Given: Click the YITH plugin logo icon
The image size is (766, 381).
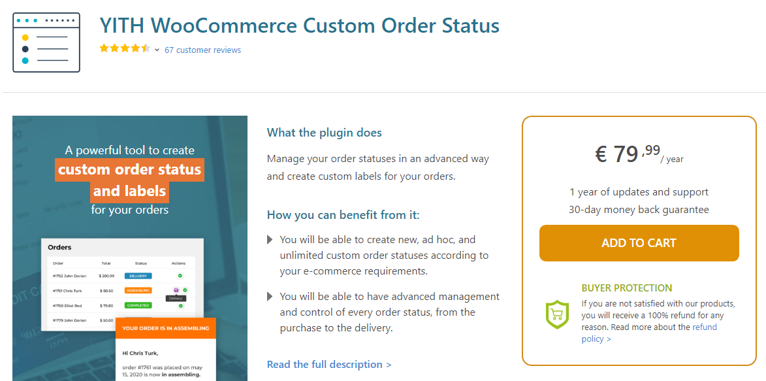Looking at the screenshot, I should 46,42.
